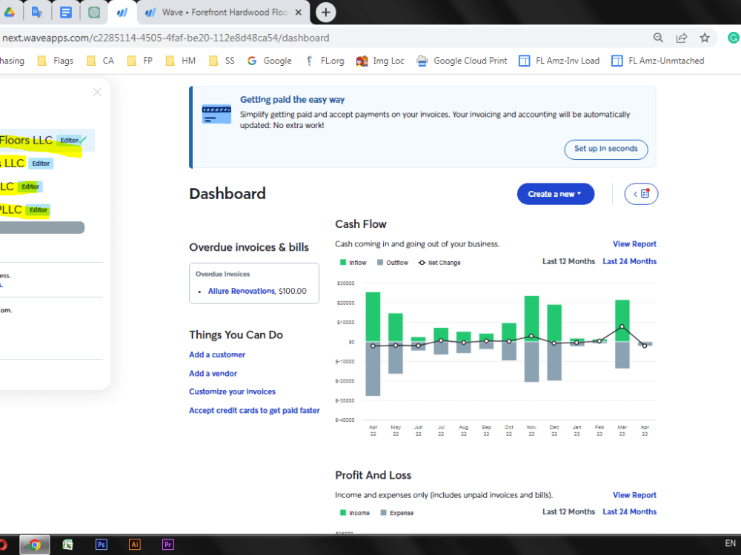Open the Allure Renovations overdue invoice

tap(242, 291)
